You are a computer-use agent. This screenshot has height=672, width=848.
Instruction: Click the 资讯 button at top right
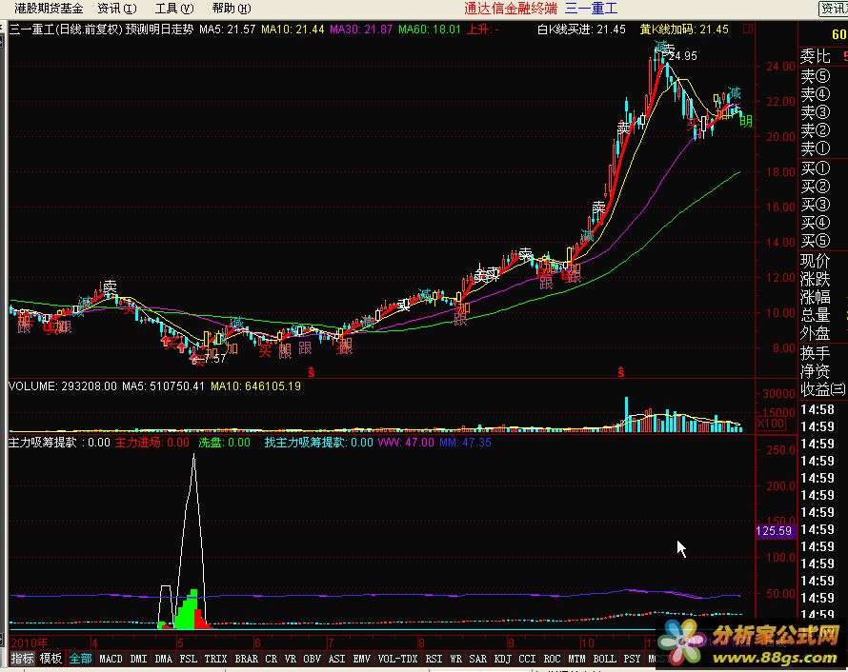(x=834, y=9)
